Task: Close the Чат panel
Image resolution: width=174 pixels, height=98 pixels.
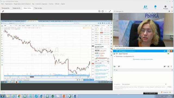Action: tap(172, 70)
